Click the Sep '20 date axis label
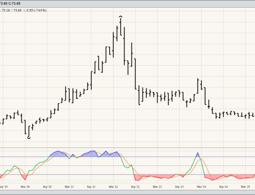The height and width of the screenshot is (195, 255). [x=47, y=187]
